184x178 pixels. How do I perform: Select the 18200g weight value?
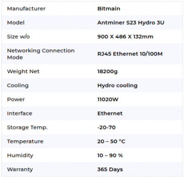point(108,72)
